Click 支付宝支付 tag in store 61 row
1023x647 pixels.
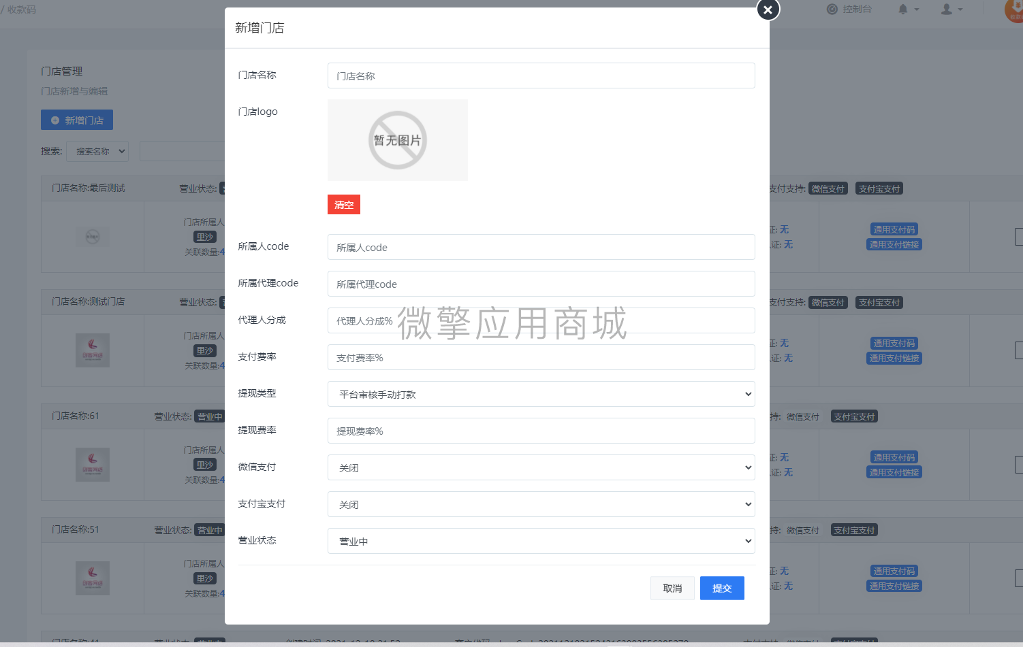click(854, 416)
